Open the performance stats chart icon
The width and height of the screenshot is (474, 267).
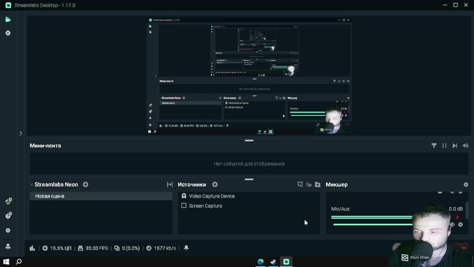(32, 248)
